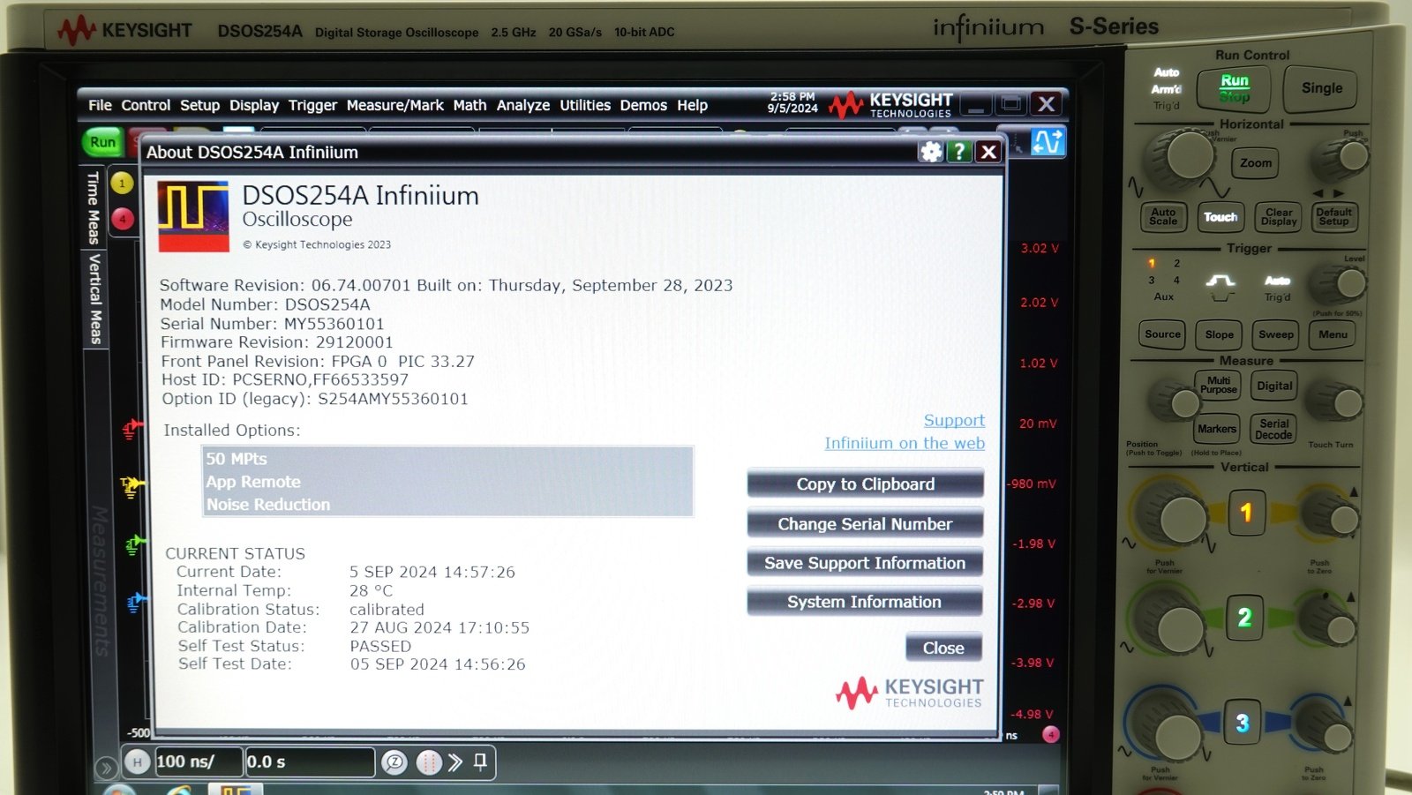The image size is (1412, 795).
Task: Click the 3.02 V vertical scale label
Action: pos(1040,248)
